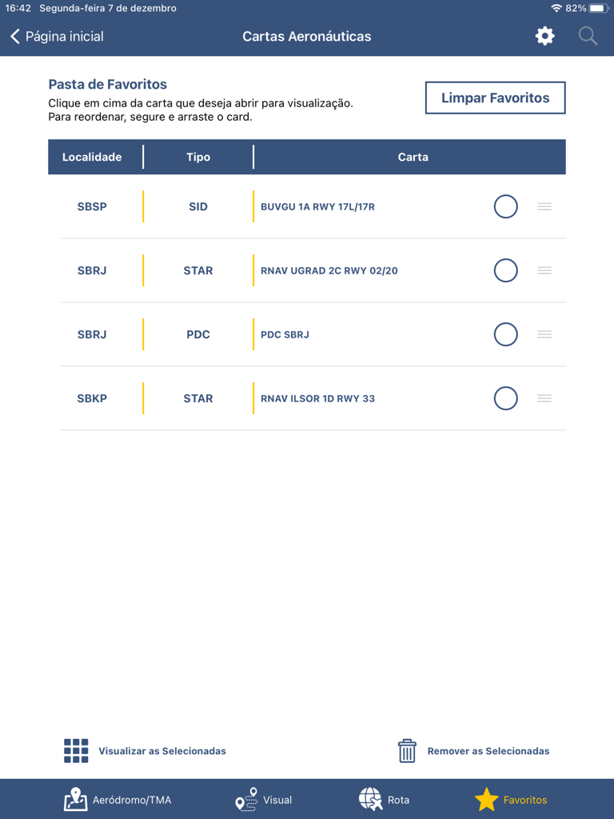Go back to Página inicial
The width and height of the screenshot is (614, 819).
click(57, 36)
